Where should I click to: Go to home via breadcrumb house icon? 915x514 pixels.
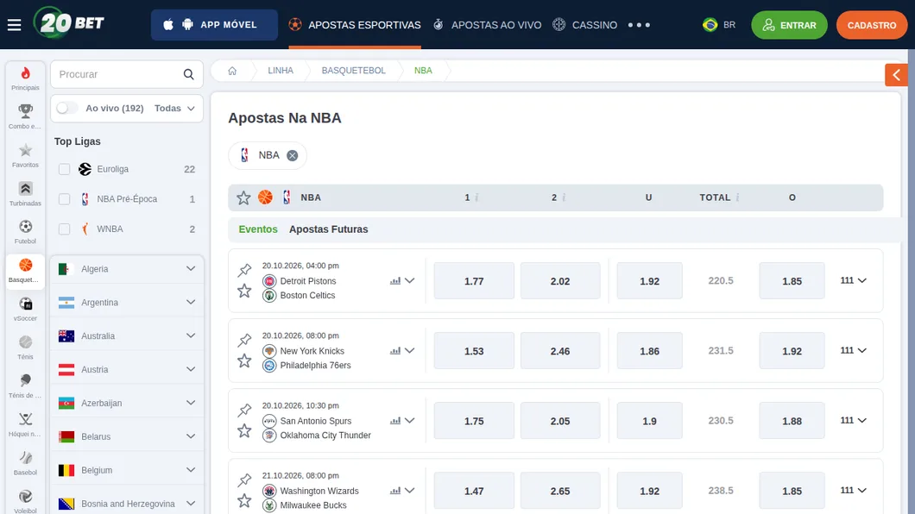[x=232, y=71]
